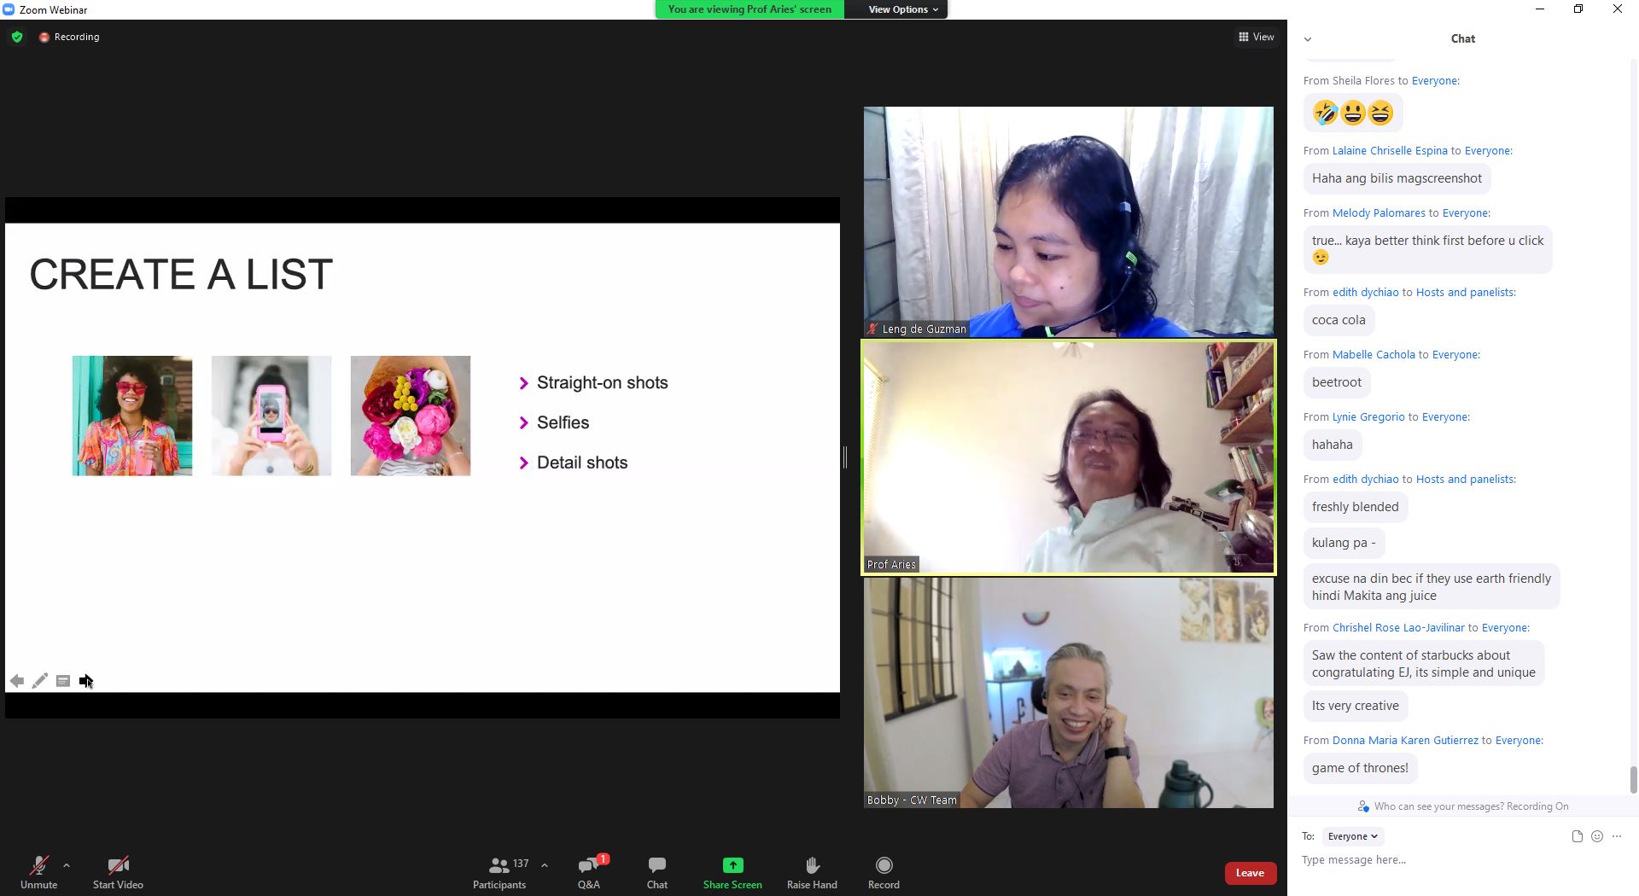Open the chat more options ellipsis
This screenshot has height=896, width=1639.
point(1617,836)
